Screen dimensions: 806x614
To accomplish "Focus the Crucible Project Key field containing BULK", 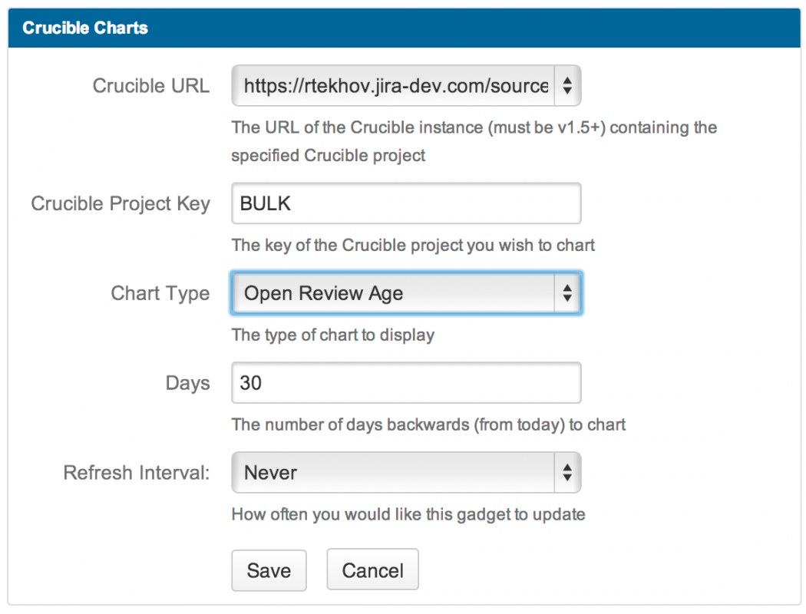I will click(x=406, y=203).
